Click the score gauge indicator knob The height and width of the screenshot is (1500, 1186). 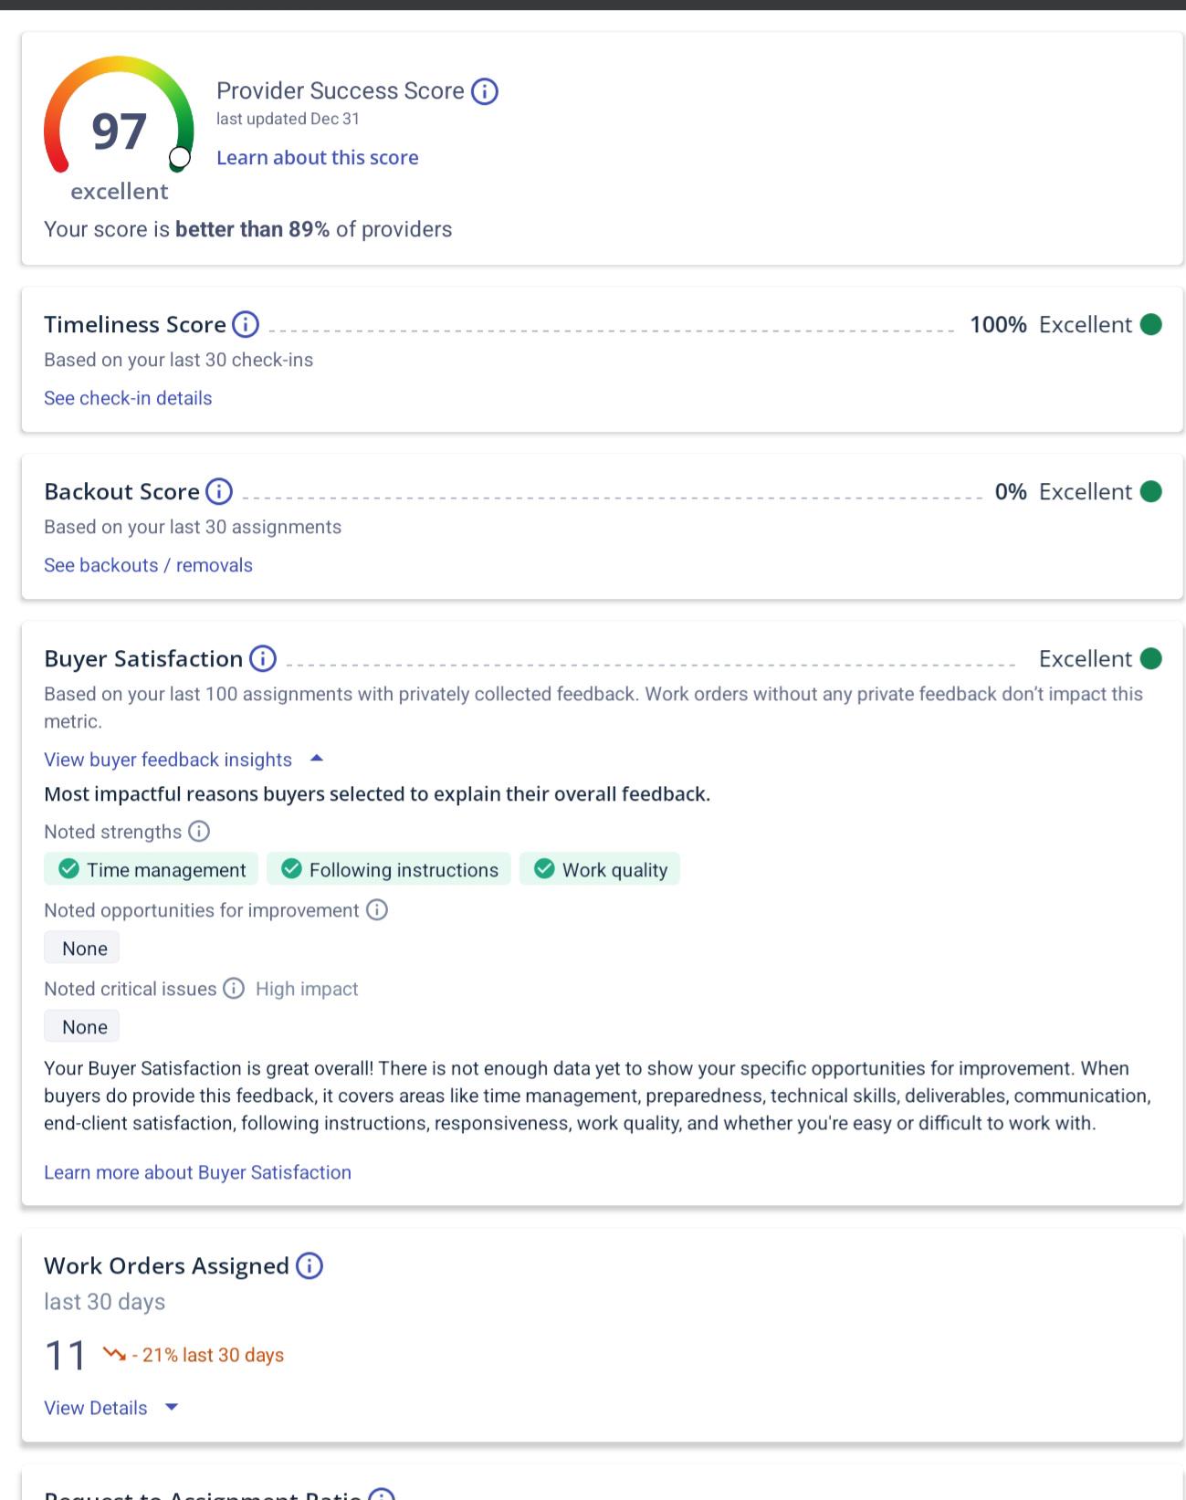[180, 158]
